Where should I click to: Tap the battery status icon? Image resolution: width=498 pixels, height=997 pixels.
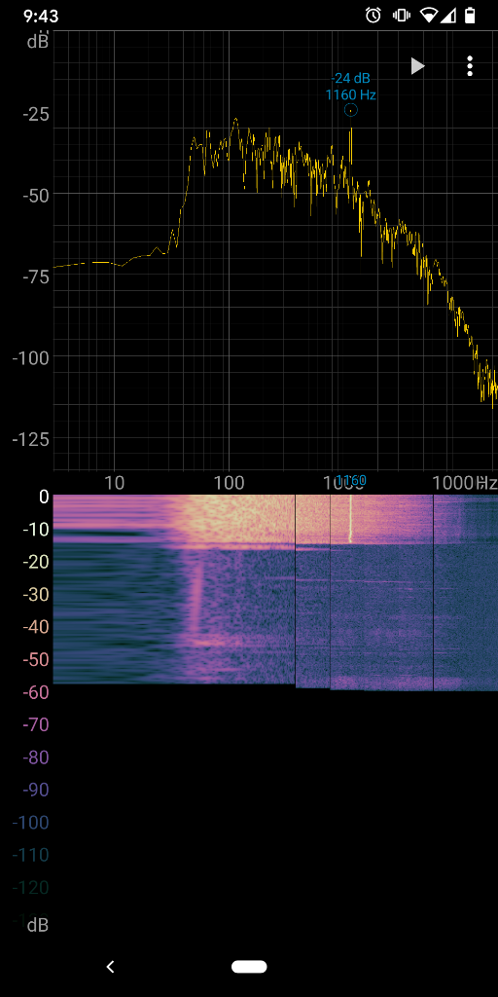tap(470, 16)
